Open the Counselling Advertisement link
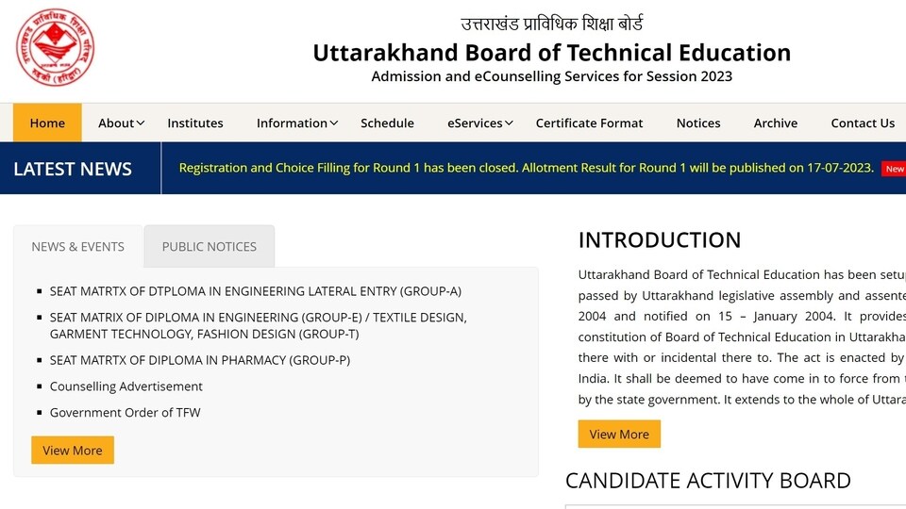Image resolution: width=906 pixels, height=509 pixels. coord(126,386)
